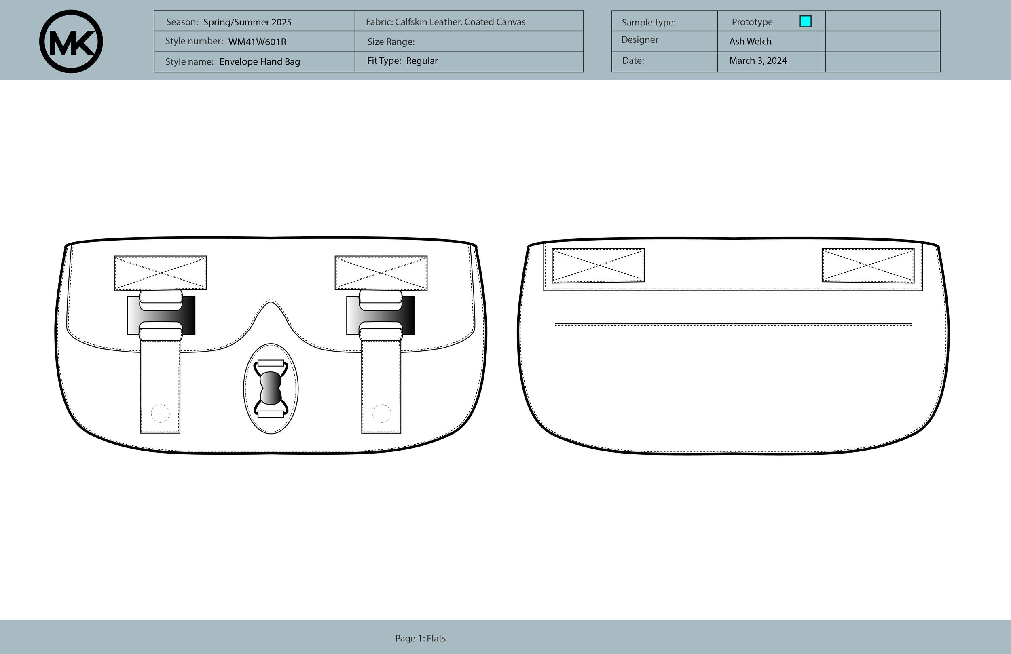Switch to Page 1: Flats tab
The width and height of the screenshot is (1011, 654).
click(420, 638)
